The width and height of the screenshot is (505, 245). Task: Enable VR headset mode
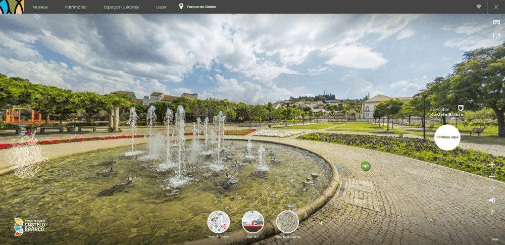496,23
